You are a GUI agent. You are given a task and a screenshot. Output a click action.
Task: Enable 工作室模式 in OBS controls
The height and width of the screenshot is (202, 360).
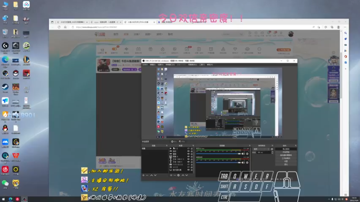[x=286, y=158]
